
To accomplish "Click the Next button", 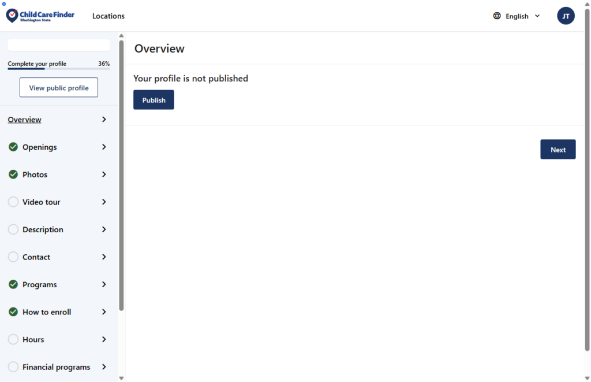I will (x=558, y=150).
